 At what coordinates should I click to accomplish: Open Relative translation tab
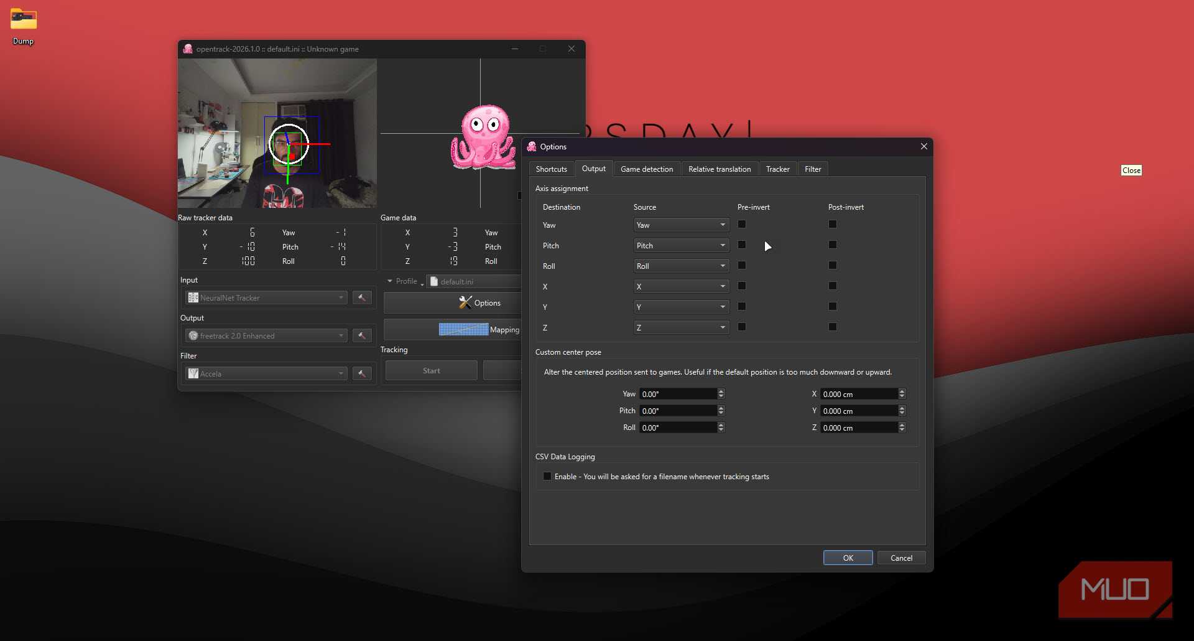pos(720,169)
